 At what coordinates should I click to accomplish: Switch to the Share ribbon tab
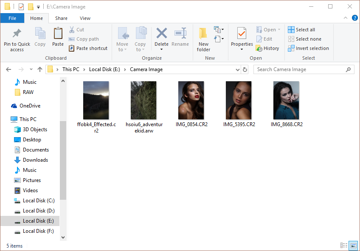click(x=61, y=18)
